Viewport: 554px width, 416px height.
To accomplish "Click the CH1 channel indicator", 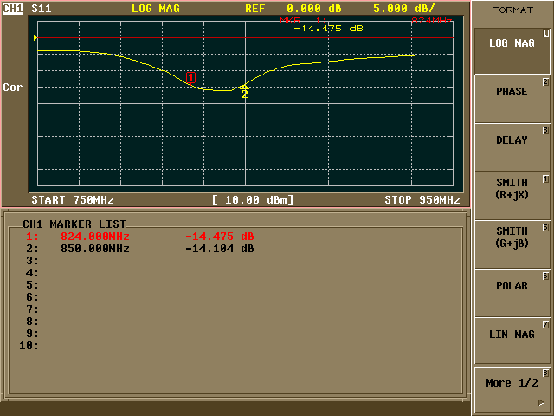I will coord(13,9).
